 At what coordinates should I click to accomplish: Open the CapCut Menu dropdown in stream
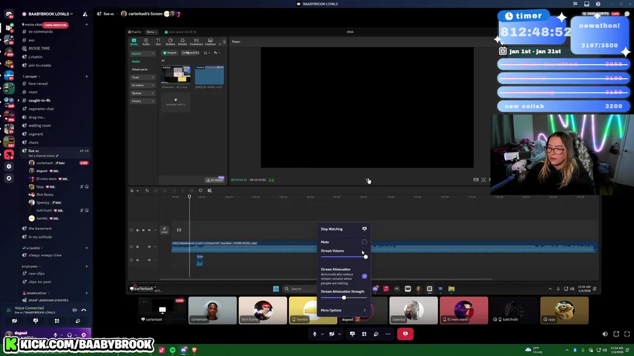[x=151, y=32]
